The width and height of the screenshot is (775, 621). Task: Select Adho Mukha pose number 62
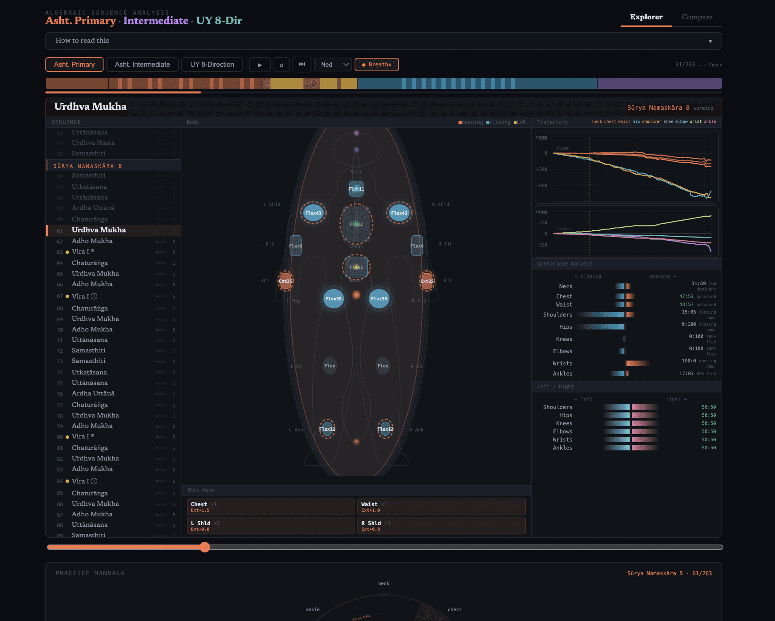point(92,241)
